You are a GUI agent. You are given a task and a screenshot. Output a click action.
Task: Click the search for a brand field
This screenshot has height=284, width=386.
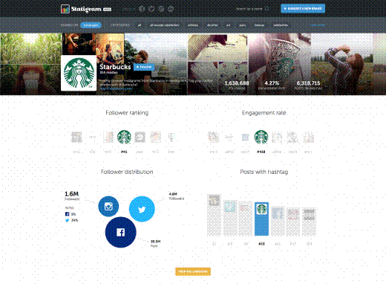click(249, 9)
